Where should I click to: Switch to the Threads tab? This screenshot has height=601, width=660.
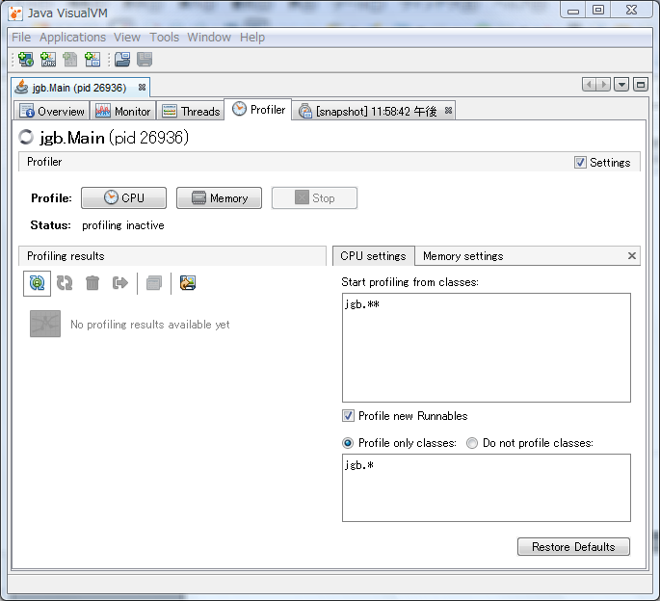click(191, 111)
